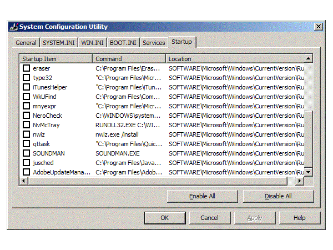Open the WIN.INI tab

[92, 43]
